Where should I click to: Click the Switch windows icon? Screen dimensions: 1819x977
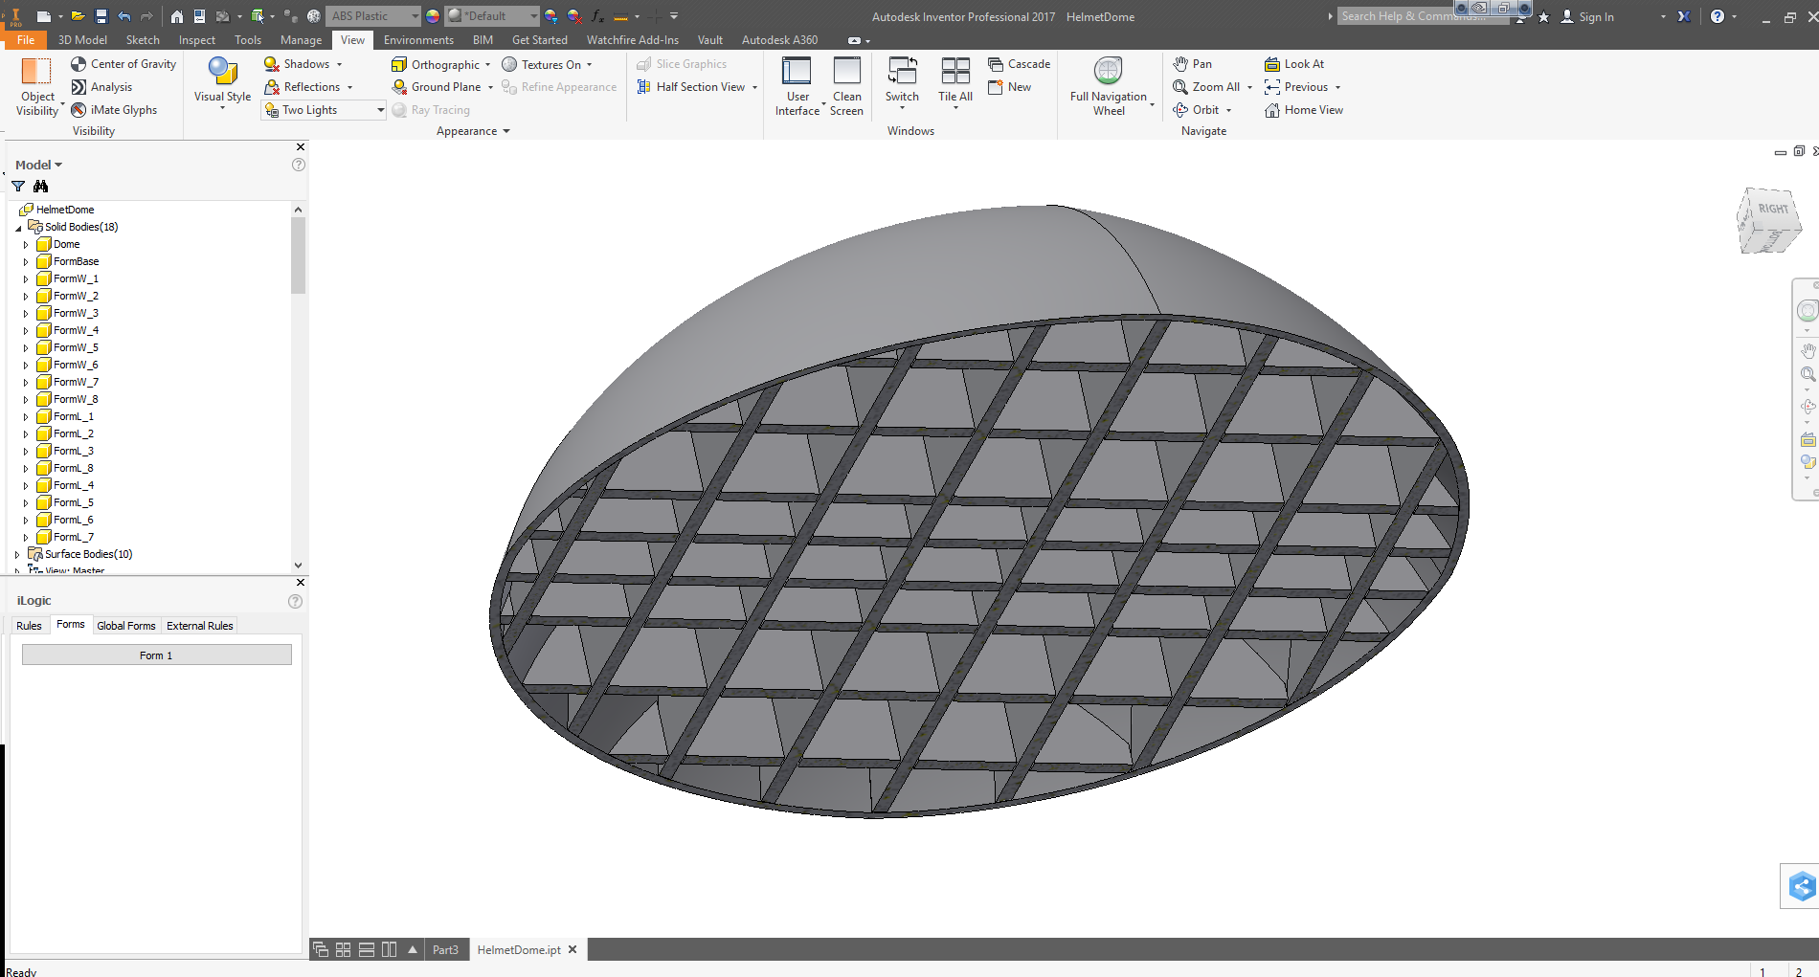(902, 72)
